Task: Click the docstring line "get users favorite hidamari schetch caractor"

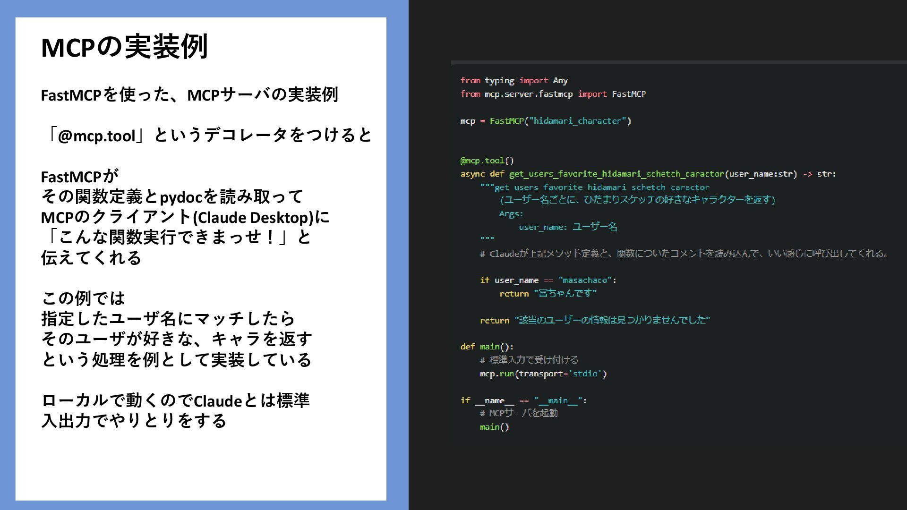Action: click(595, 187)
